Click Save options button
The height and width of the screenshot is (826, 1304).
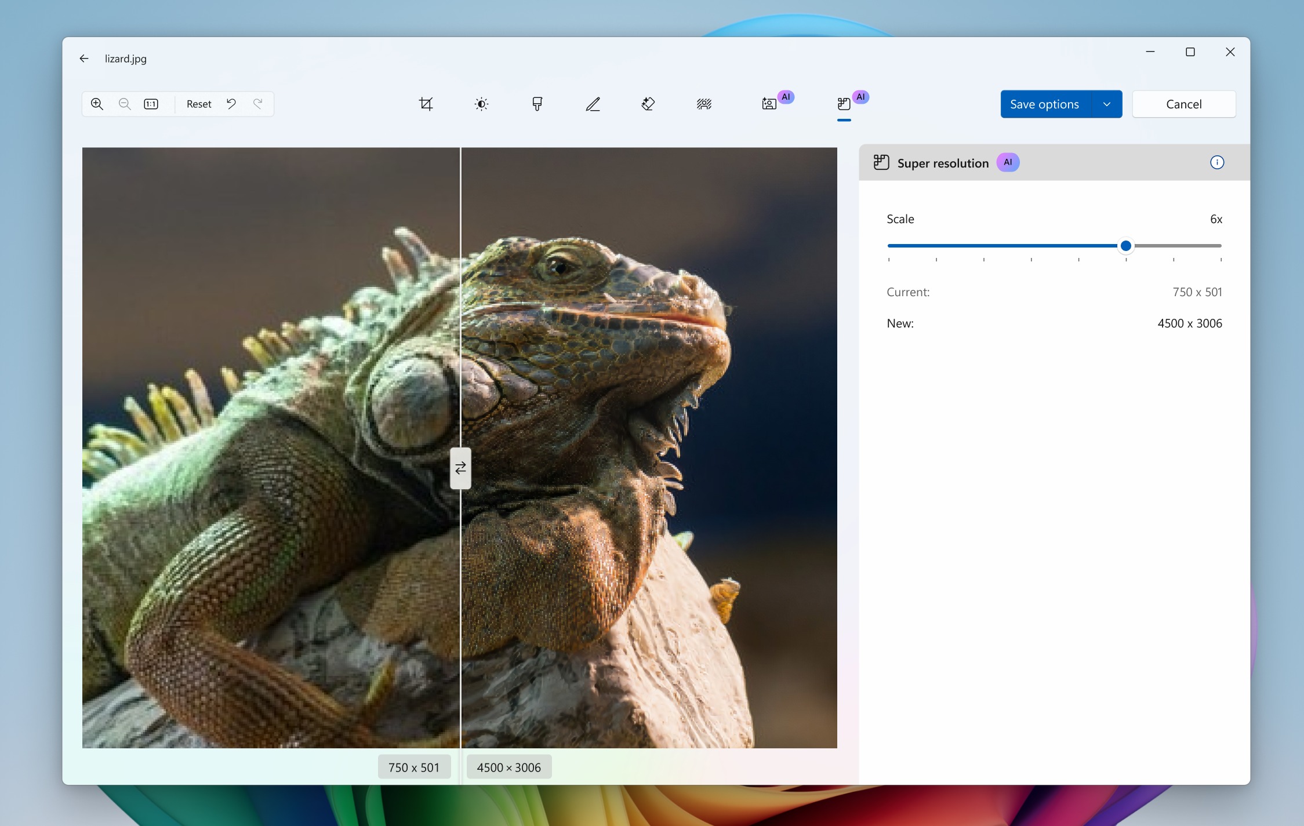pos(1043,104)
